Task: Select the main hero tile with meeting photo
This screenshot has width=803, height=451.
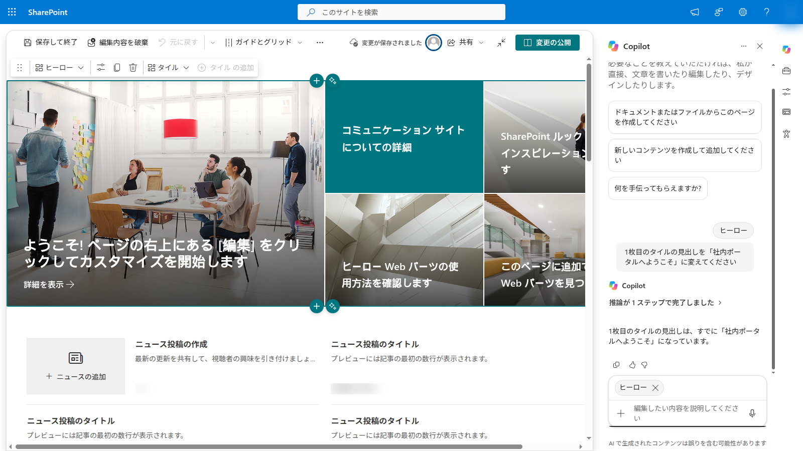Action: click(x=166, y=193)
